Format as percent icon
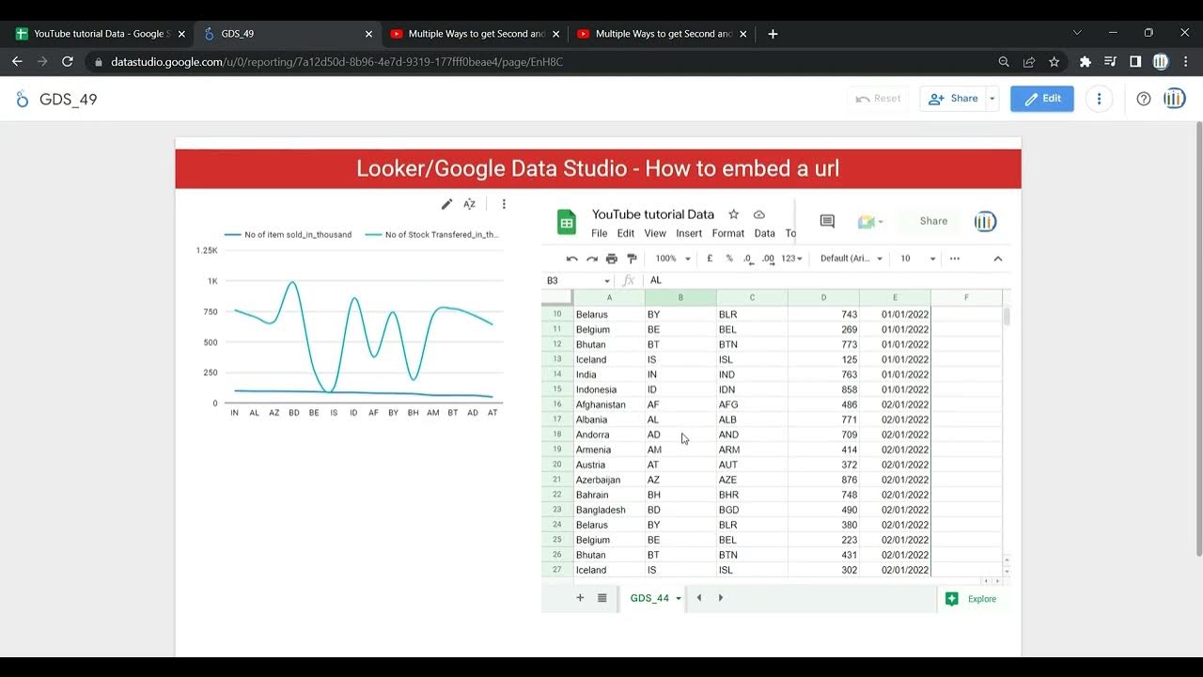Image resolution: width=1203 pixels, height=677 pixels. point(729,259)
